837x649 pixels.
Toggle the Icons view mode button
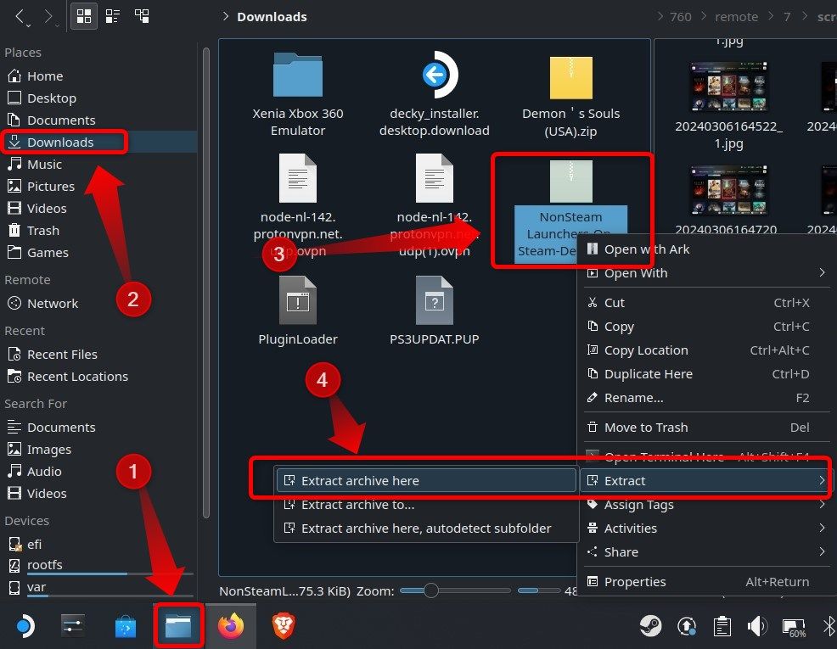[83, 15]
